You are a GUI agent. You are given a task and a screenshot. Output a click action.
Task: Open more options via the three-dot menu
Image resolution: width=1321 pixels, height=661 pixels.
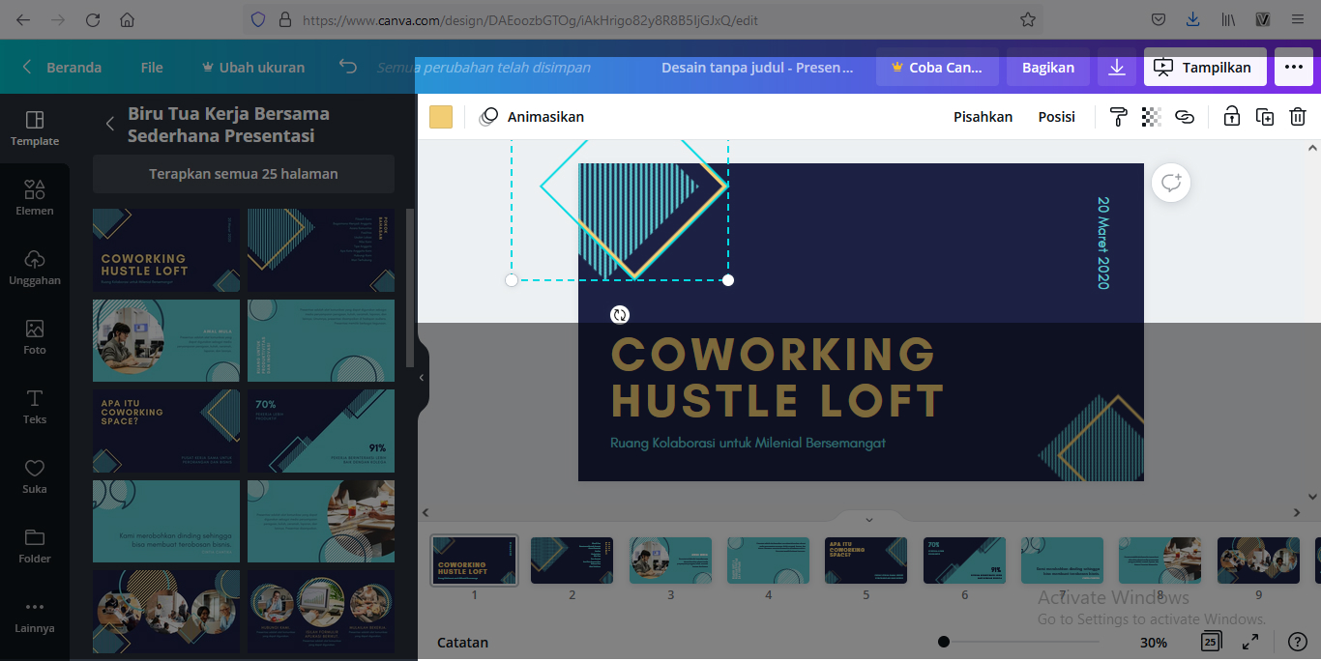1293,68
